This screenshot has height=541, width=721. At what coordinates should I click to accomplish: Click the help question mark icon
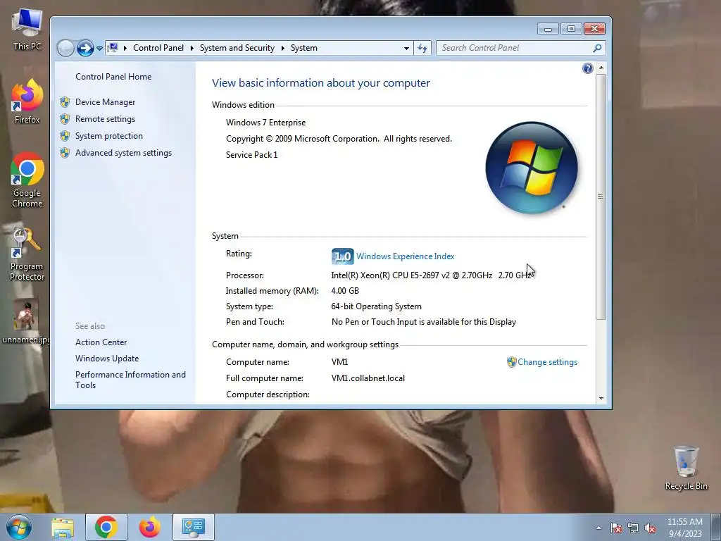point(587,68)
